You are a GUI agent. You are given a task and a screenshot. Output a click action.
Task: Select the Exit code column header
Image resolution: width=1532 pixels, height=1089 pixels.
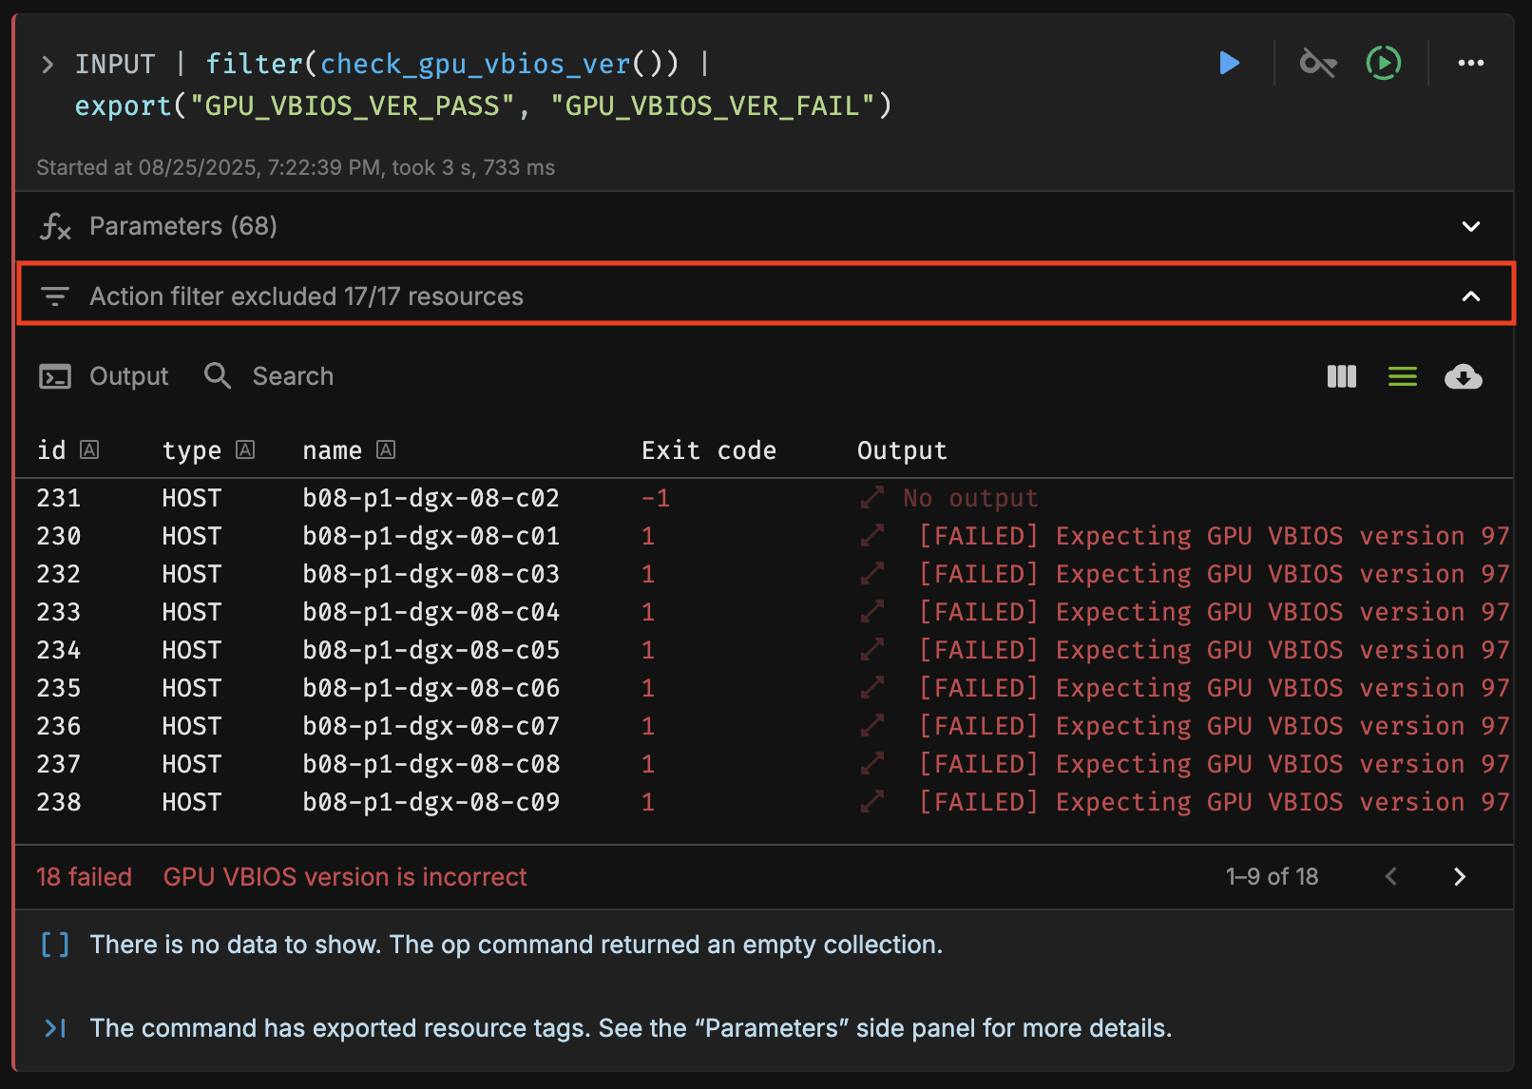[x=709, y=450]
